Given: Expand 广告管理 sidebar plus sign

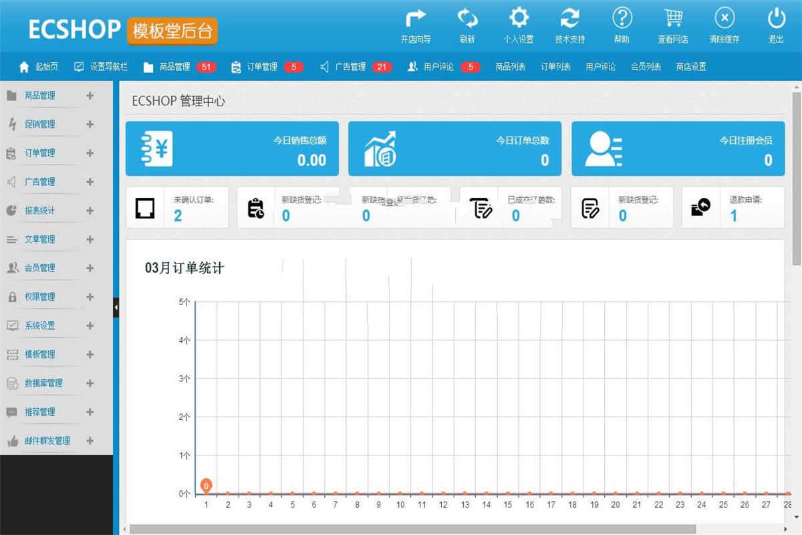Looking at the screenshot, I should [x=90, y=182].
